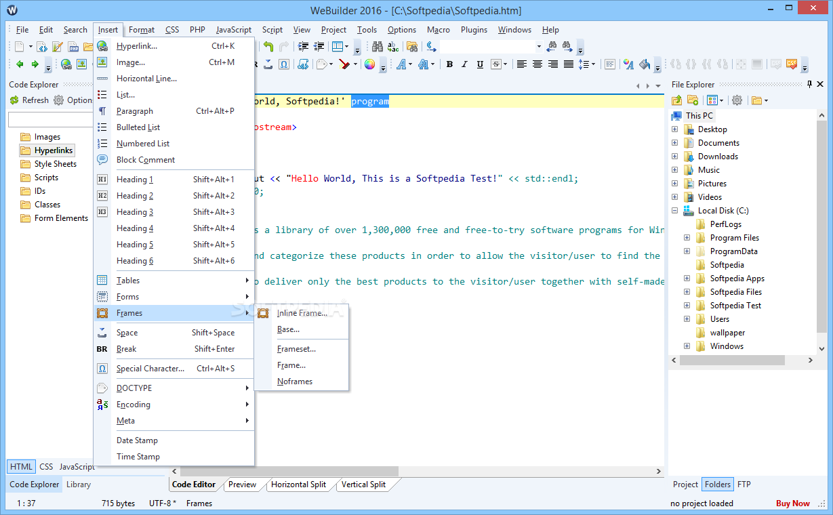Click the Increase indent icon
The height and width of the screenshot is (515, 833).
click(x=303, y=47)
